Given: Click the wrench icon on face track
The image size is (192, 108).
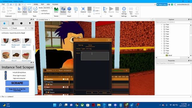Looking at the screenshot, I should tap(65, 87).
